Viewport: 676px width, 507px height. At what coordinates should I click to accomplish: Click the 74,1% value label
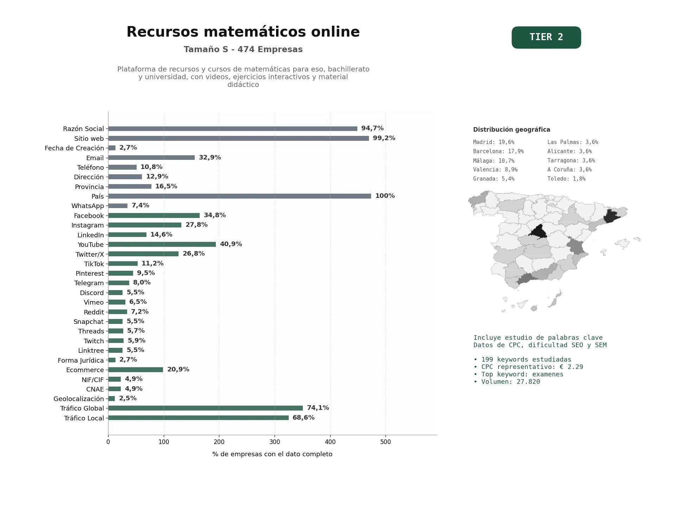point(318,408)
